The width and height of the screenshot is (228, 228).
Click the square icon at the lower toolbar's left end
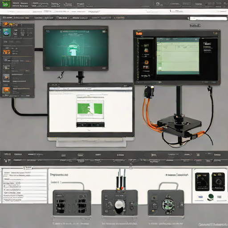point(7,161)
